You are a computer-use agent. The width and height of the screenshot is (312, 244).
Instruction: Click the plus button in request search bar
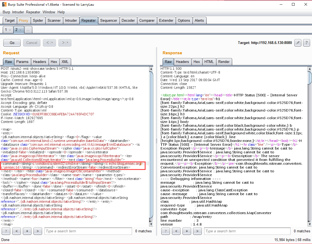tap(27, 231)
